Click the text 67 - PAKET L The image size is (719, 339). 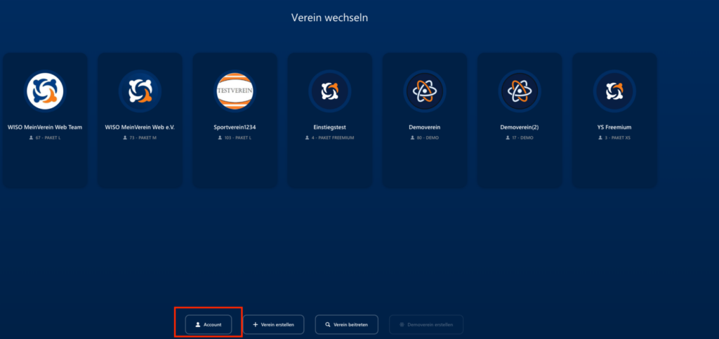[x=48, y=138]
